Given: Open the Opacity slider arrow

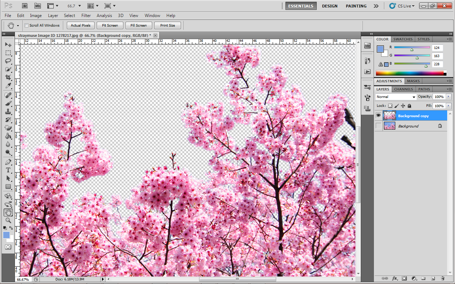Looking at the screenshot, I should tap(448, 97).
